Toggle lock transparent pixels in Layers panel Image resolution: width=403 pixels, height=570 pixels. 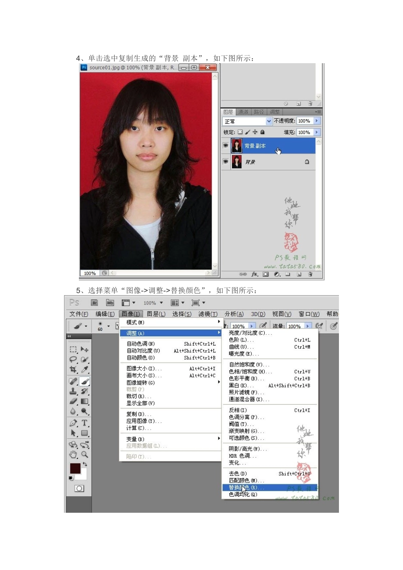tap(240, 132)
